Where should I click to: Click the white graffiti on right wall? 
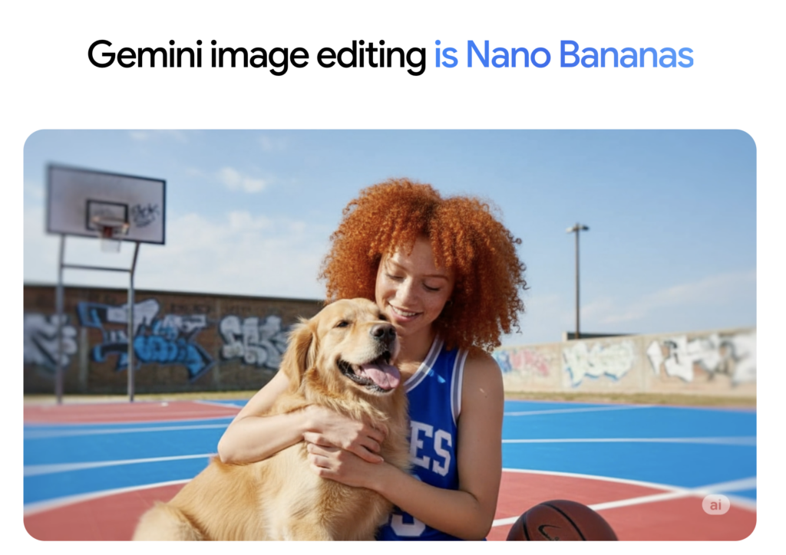coord(699,358)
